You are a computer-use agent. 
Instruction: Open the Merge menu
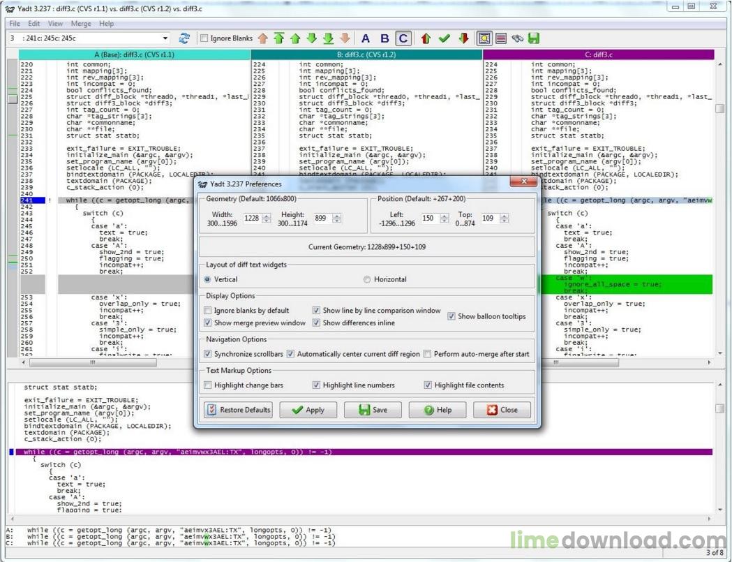pyautogui.click(x=81, y=24)
